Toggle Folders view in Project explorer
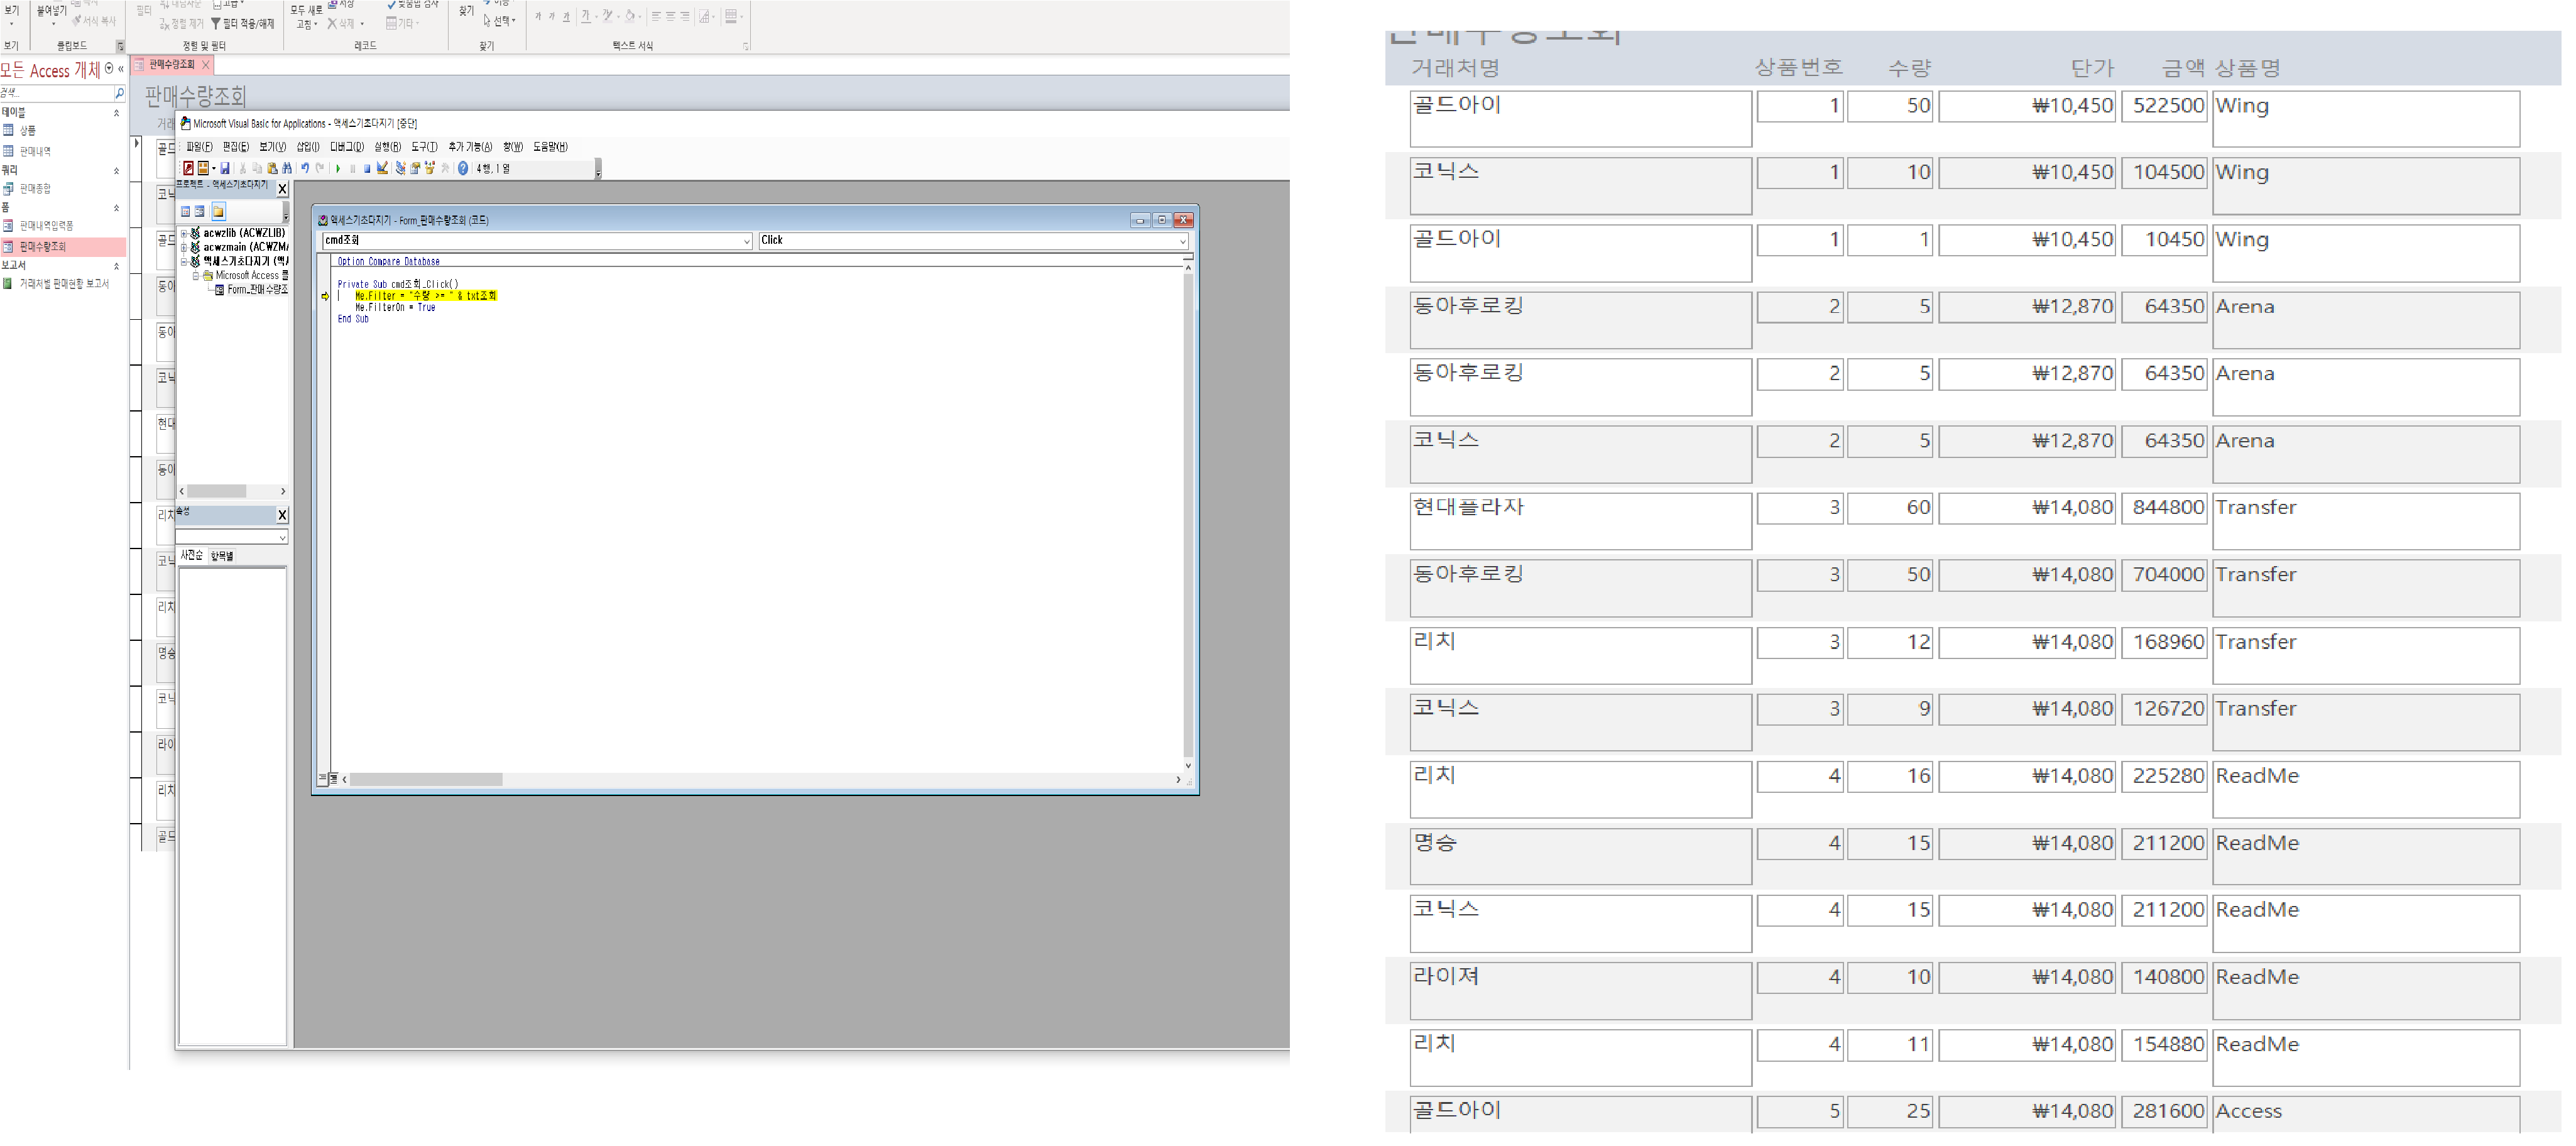2576x1146 pixels. click(218, 212)
